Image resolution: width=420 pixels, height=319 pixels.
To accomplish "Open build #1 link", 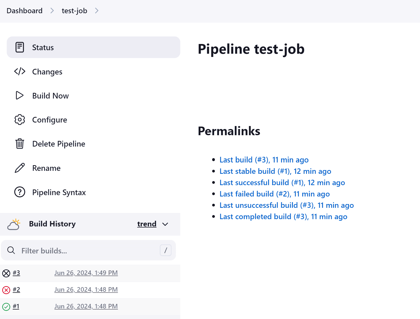I will (x=16, y=306).
